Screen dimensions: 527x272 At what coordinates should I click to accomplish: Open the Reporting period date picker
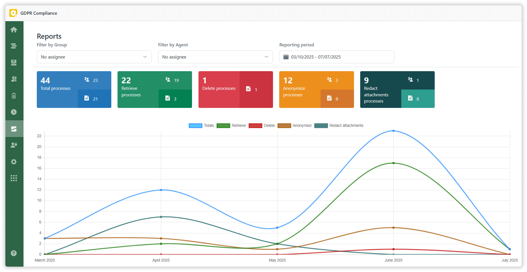coord(336,57)
